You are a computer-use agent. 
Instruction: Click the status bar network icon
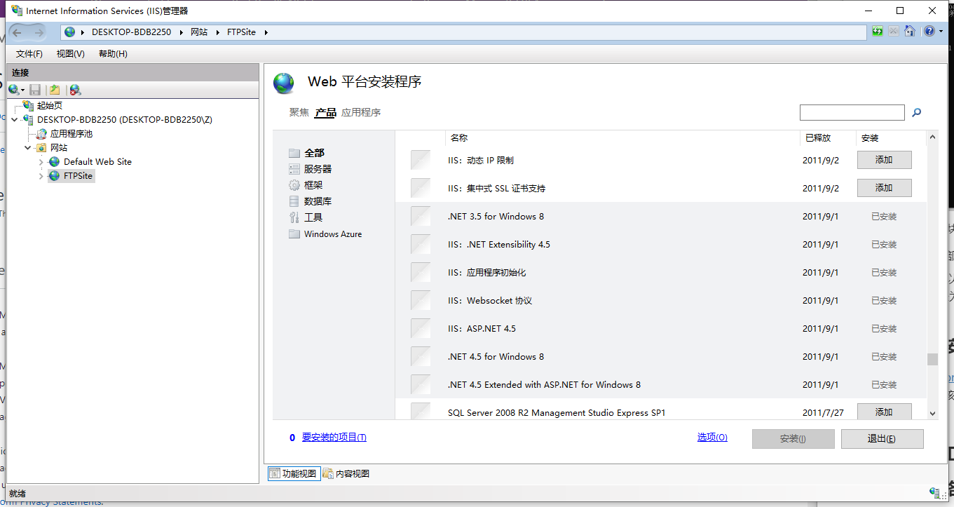pyautogui.click(x=934, y=493)
